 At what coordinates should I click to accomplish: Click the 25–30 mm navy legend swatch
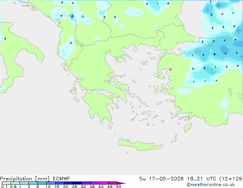point(77,183)
